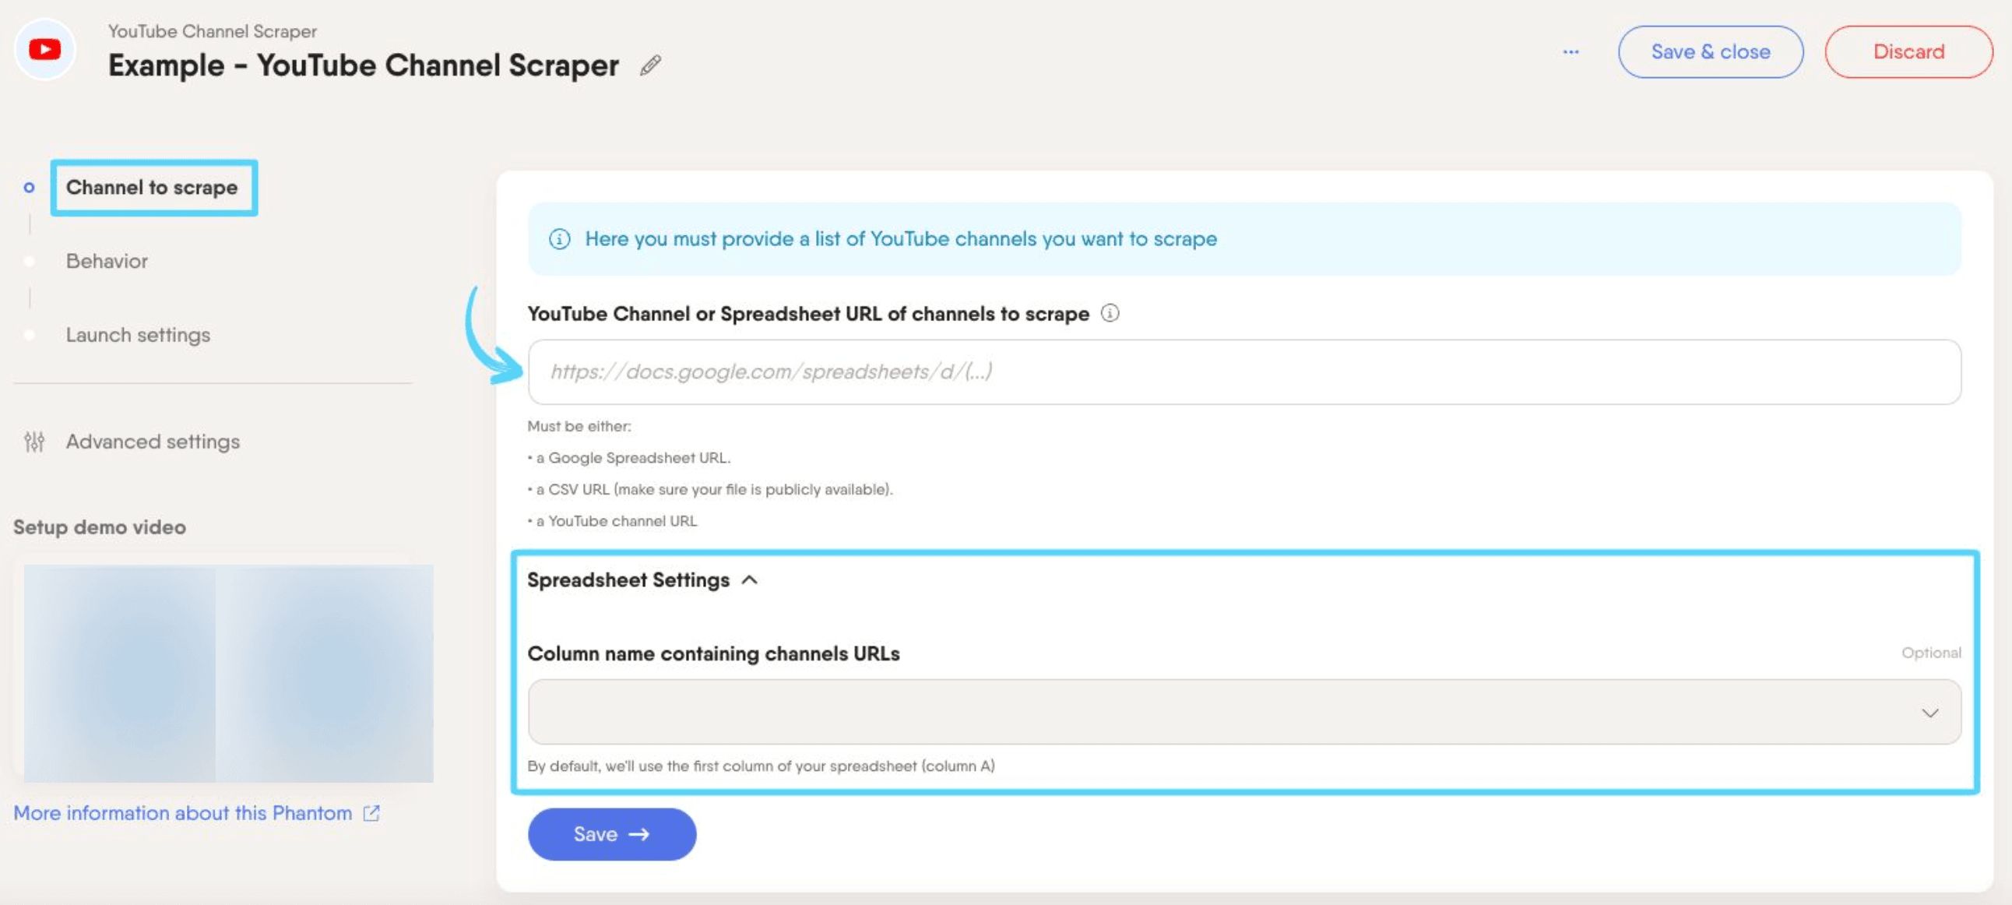Edit phantom name with pencil icon
Viewport: 2012px width, 905px height.
tap(651, 65)
